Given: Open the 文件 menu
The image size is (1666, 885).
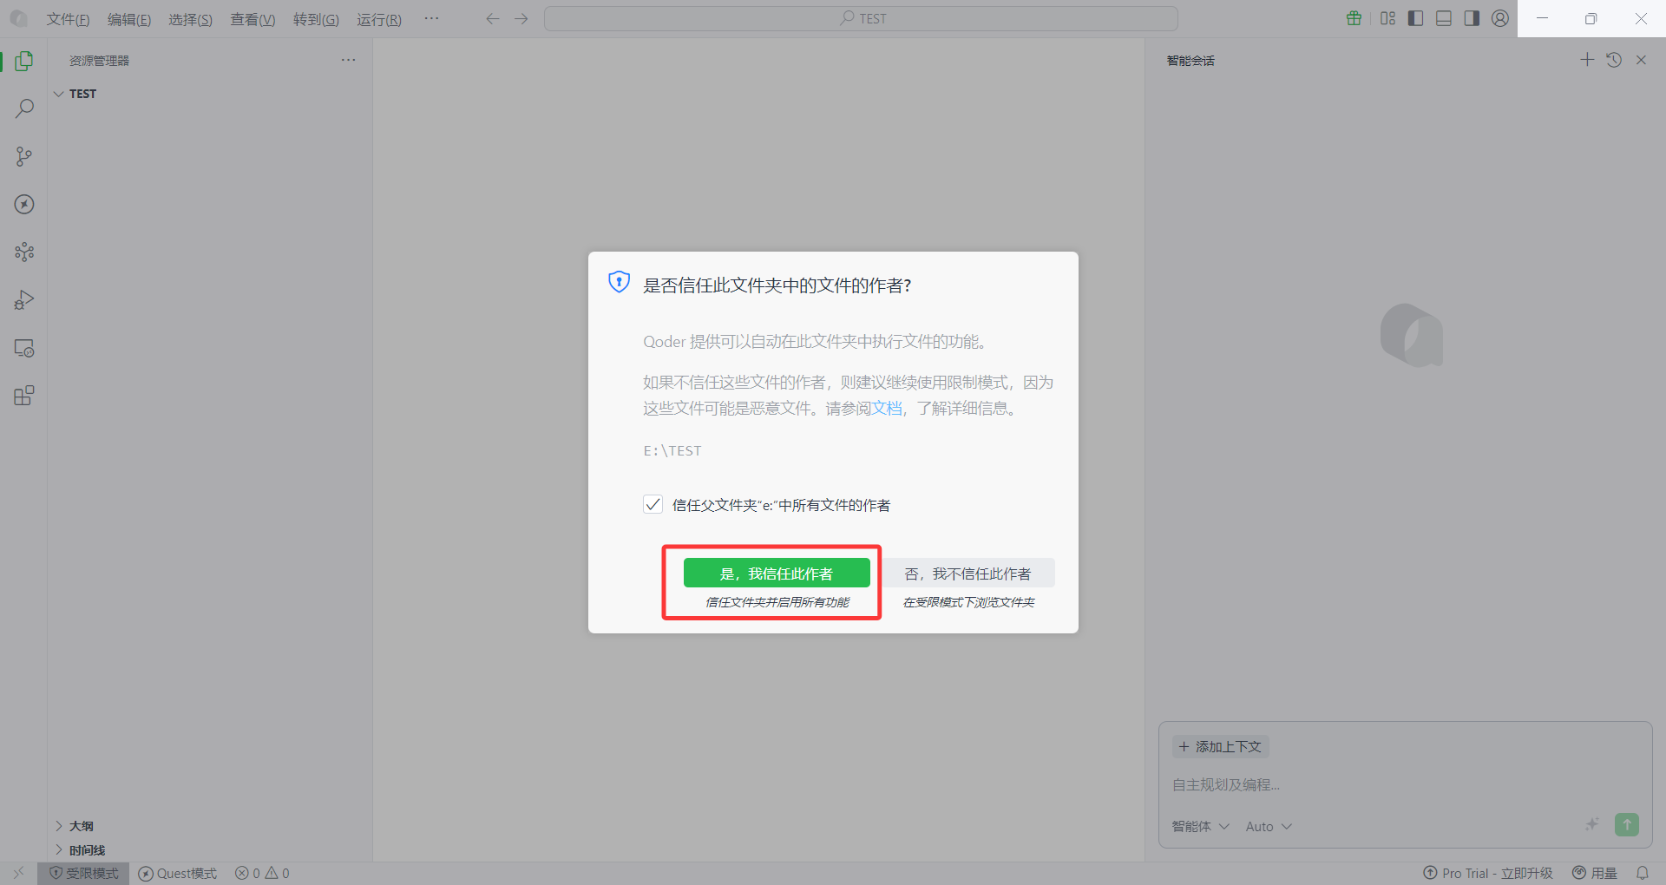Looking at the screenshot, I should pyautogui.click(x=67, y=18).
